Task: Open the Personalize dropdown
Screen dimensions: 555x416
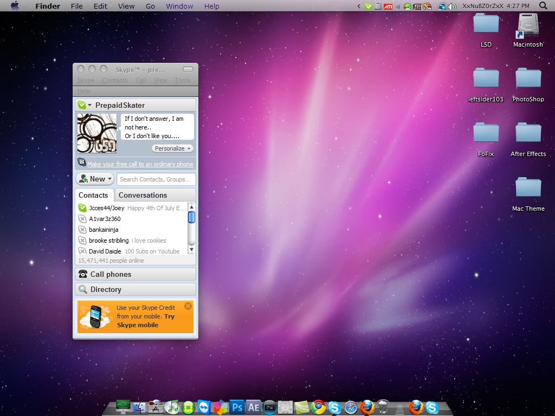Action: (x=173, y=148)
